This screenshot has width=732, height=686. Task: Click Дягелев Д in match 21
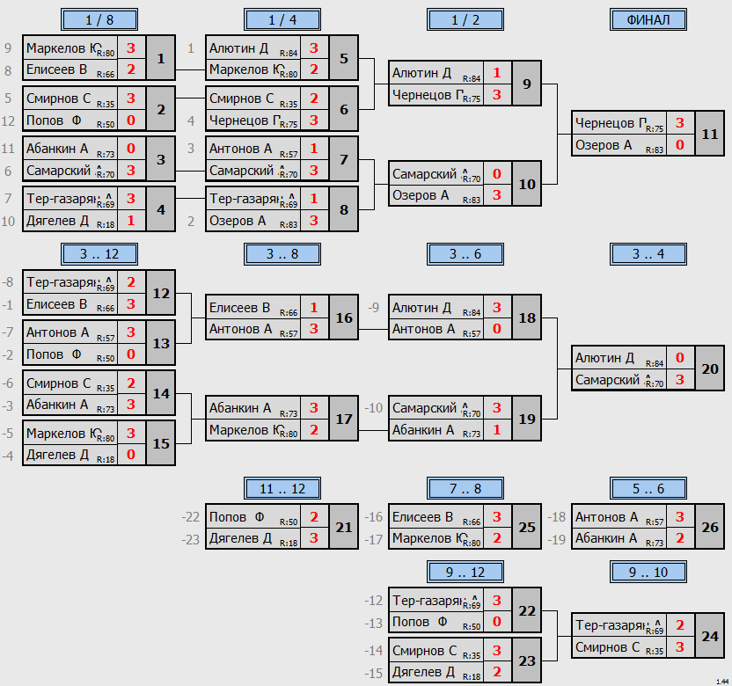pos(240,538)
